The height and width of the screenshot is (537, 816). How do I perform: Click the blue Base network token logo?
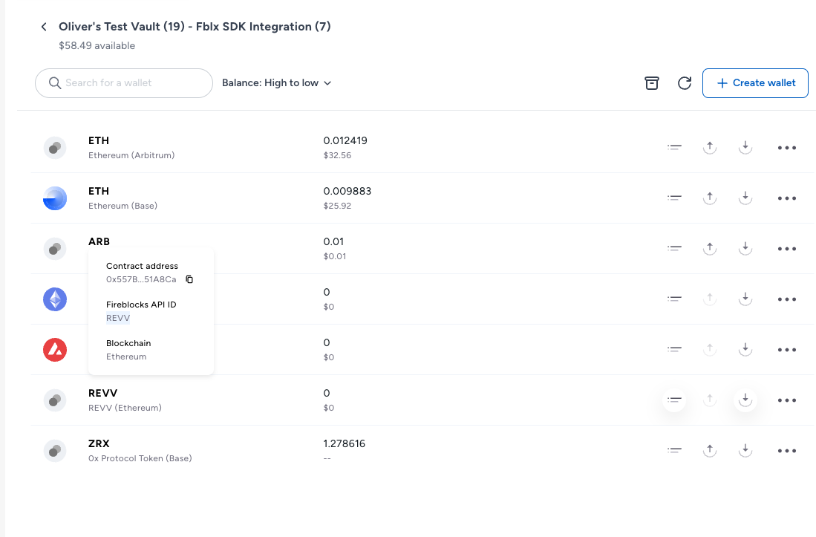(55, 198)
